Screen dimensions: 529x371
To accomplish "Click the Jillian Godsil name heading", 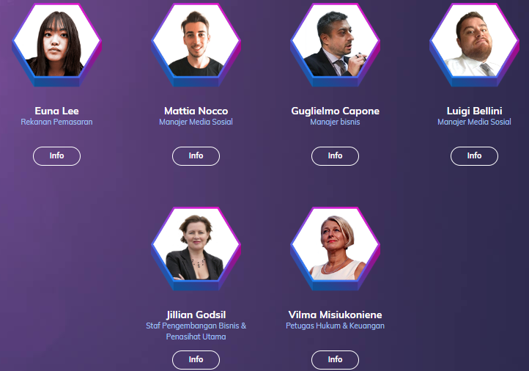I will 196,315.
